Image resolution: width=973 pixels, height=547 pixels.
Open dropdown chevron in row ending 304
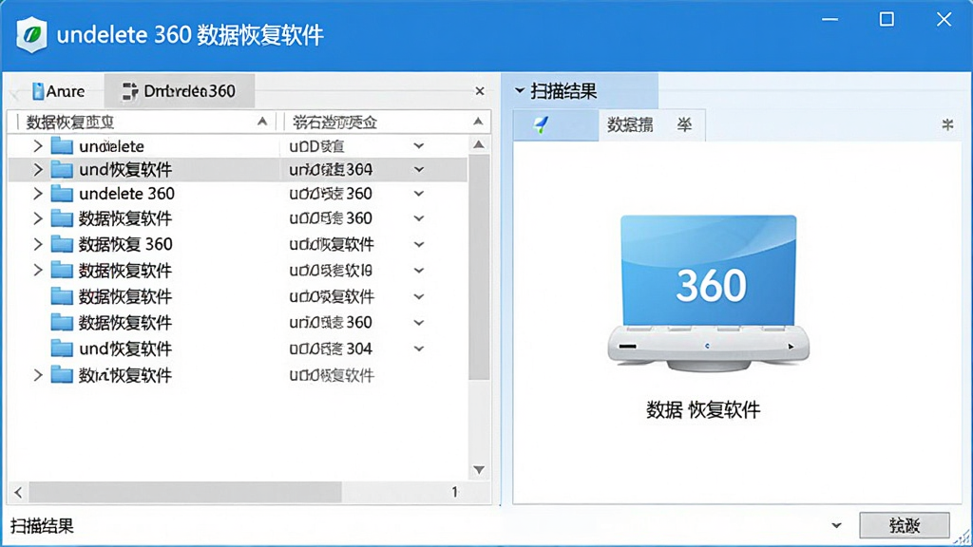tap(419, 349)
